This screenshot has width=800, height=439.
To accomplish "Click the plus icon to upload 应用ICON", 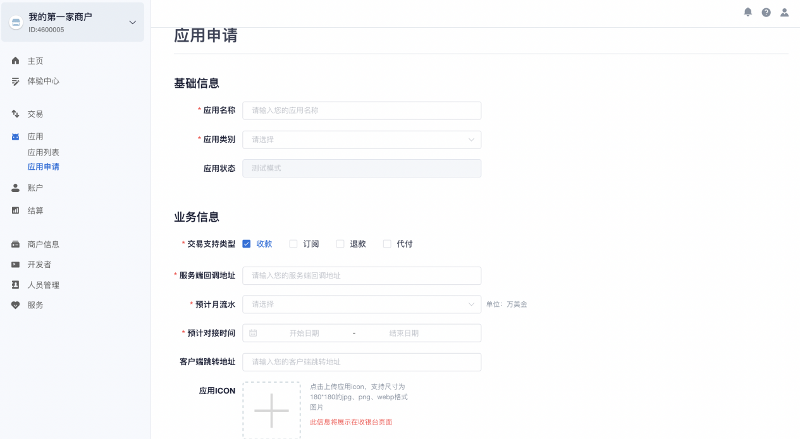I will (271, 411).
